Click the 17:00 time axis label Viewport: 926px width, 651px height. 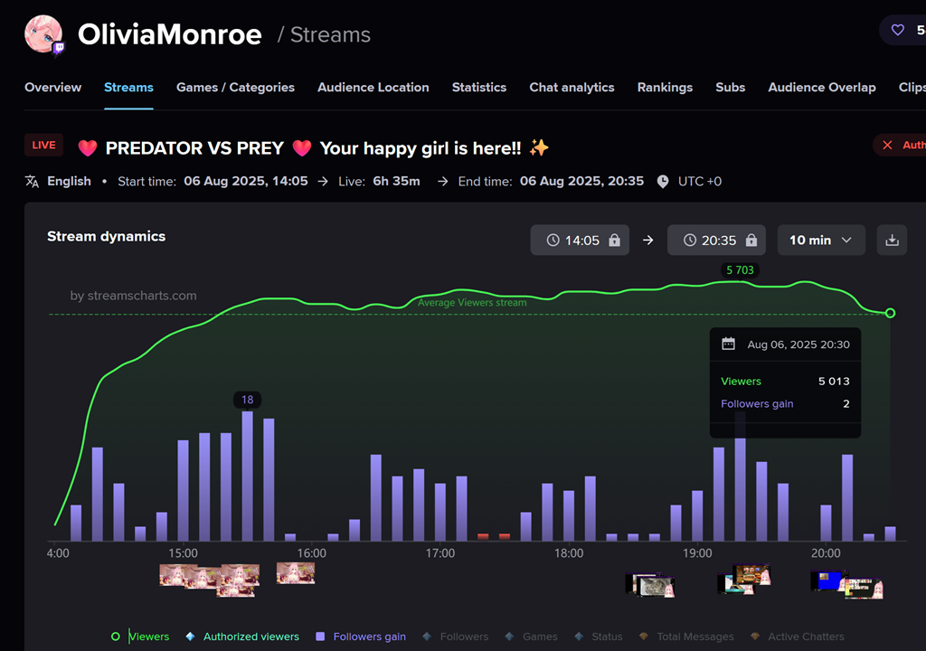pyautogui.click(x=440, y=553)
